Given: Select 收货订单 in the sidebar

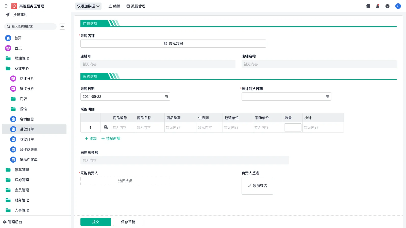Looking at the screenshot, I should [26, 139].
